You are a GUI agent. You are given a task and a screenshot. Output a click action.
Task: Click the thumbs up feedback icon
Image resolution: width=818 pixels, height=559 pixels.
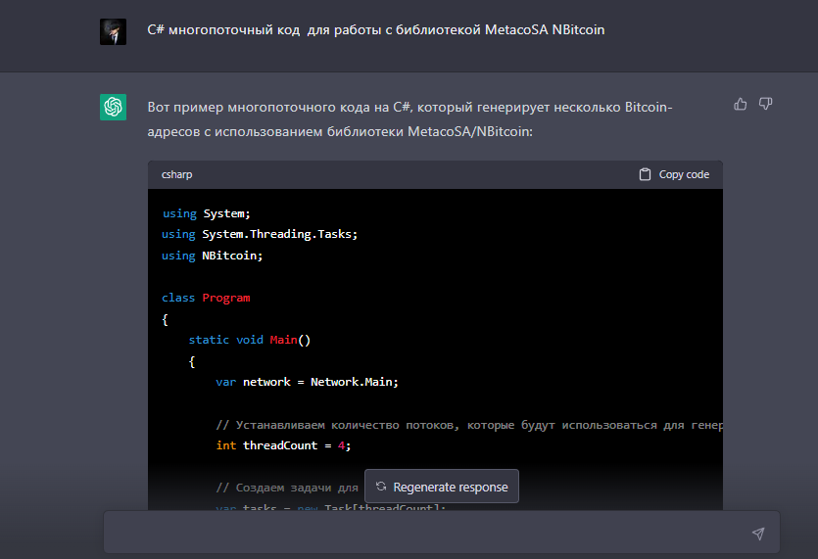pyautogui.click(x=741, y=104)
